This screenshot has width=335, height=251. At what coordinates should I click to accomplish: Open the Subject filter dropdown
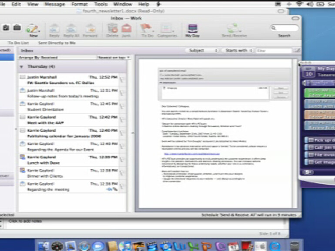[x=201, y=50]
